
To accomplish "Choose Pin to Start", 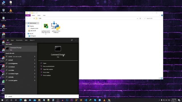I will 46,72.
